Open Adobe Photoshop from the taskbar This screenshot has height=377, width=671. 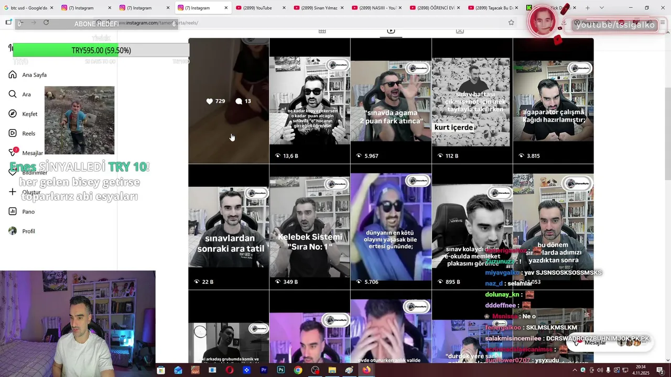tap(281, 370)
